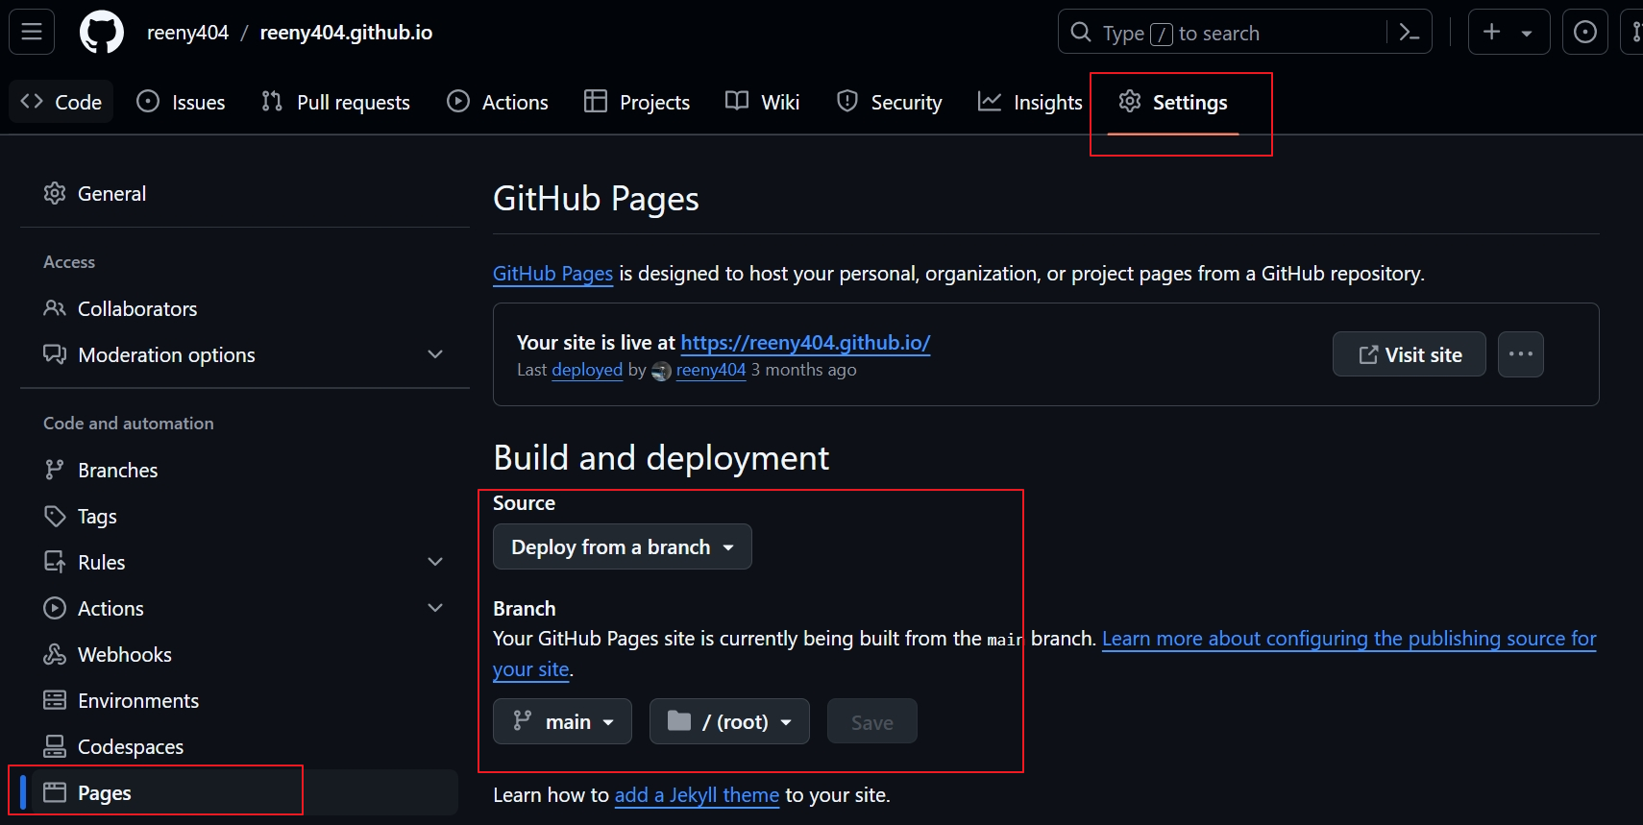Image resolution: width=1643 pixels, height=825 pixels.
Task: Open the GitHub Pages documentation link
Action: (552, 274)
